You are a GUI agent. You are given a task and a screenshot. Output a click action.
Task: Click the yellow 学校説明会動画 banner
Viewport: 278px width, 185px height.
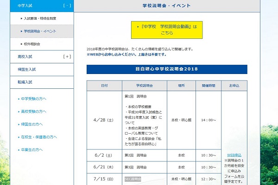point(167,30)
